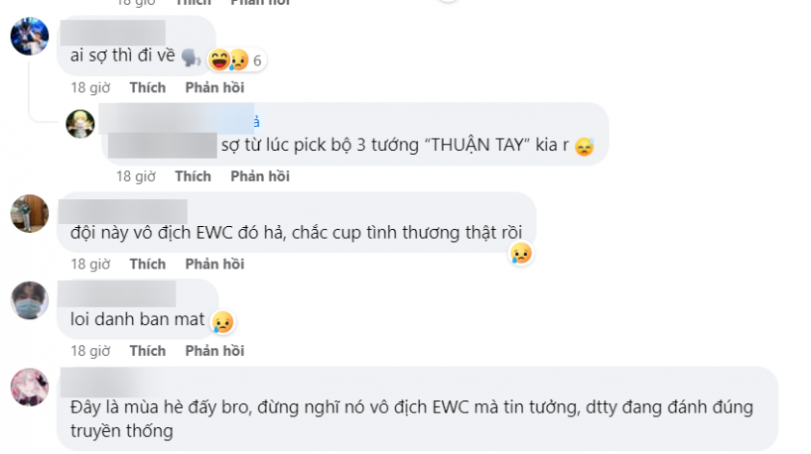Reply to the 'ai sợ thì đi về' comment
The height and width of the screenshot is (454, 811).
215,88
